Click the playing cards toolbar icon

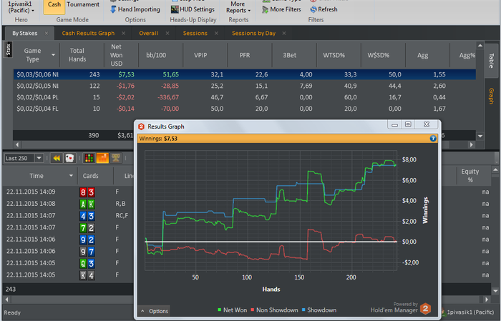tap(69, 158)
